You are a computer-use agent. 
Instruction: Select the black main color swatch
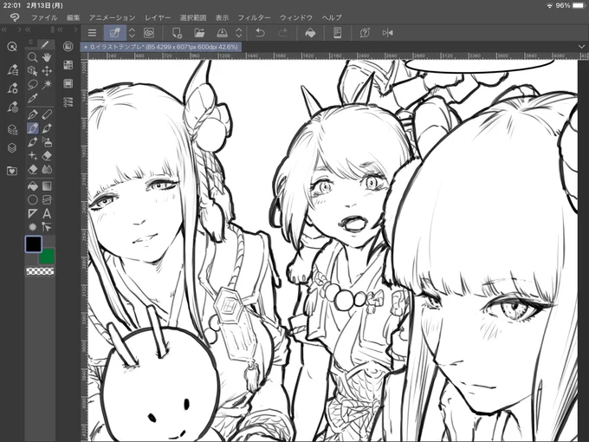click(34, 244)
